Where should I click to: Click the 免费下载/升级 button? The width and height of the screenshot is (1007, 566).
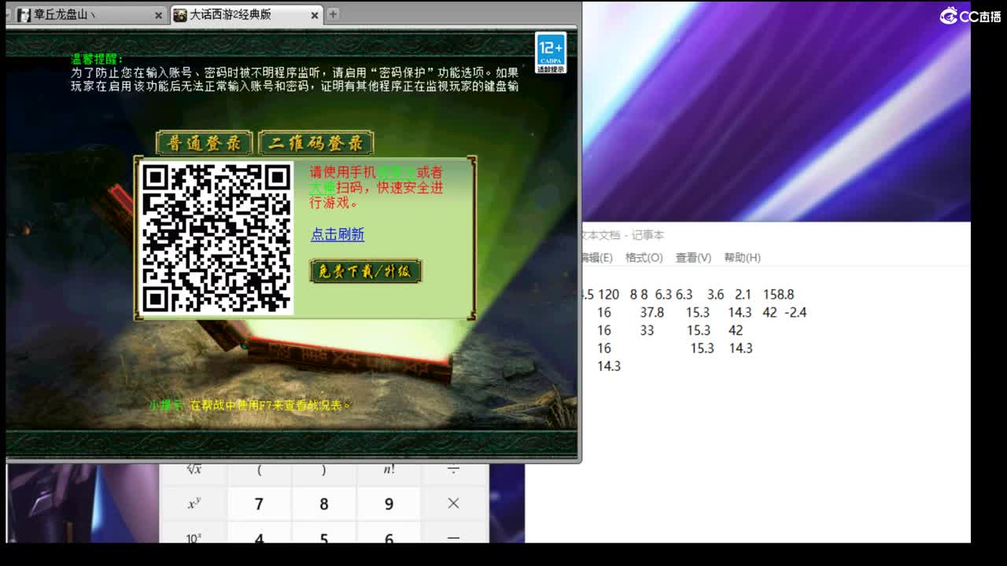[366, 271]
